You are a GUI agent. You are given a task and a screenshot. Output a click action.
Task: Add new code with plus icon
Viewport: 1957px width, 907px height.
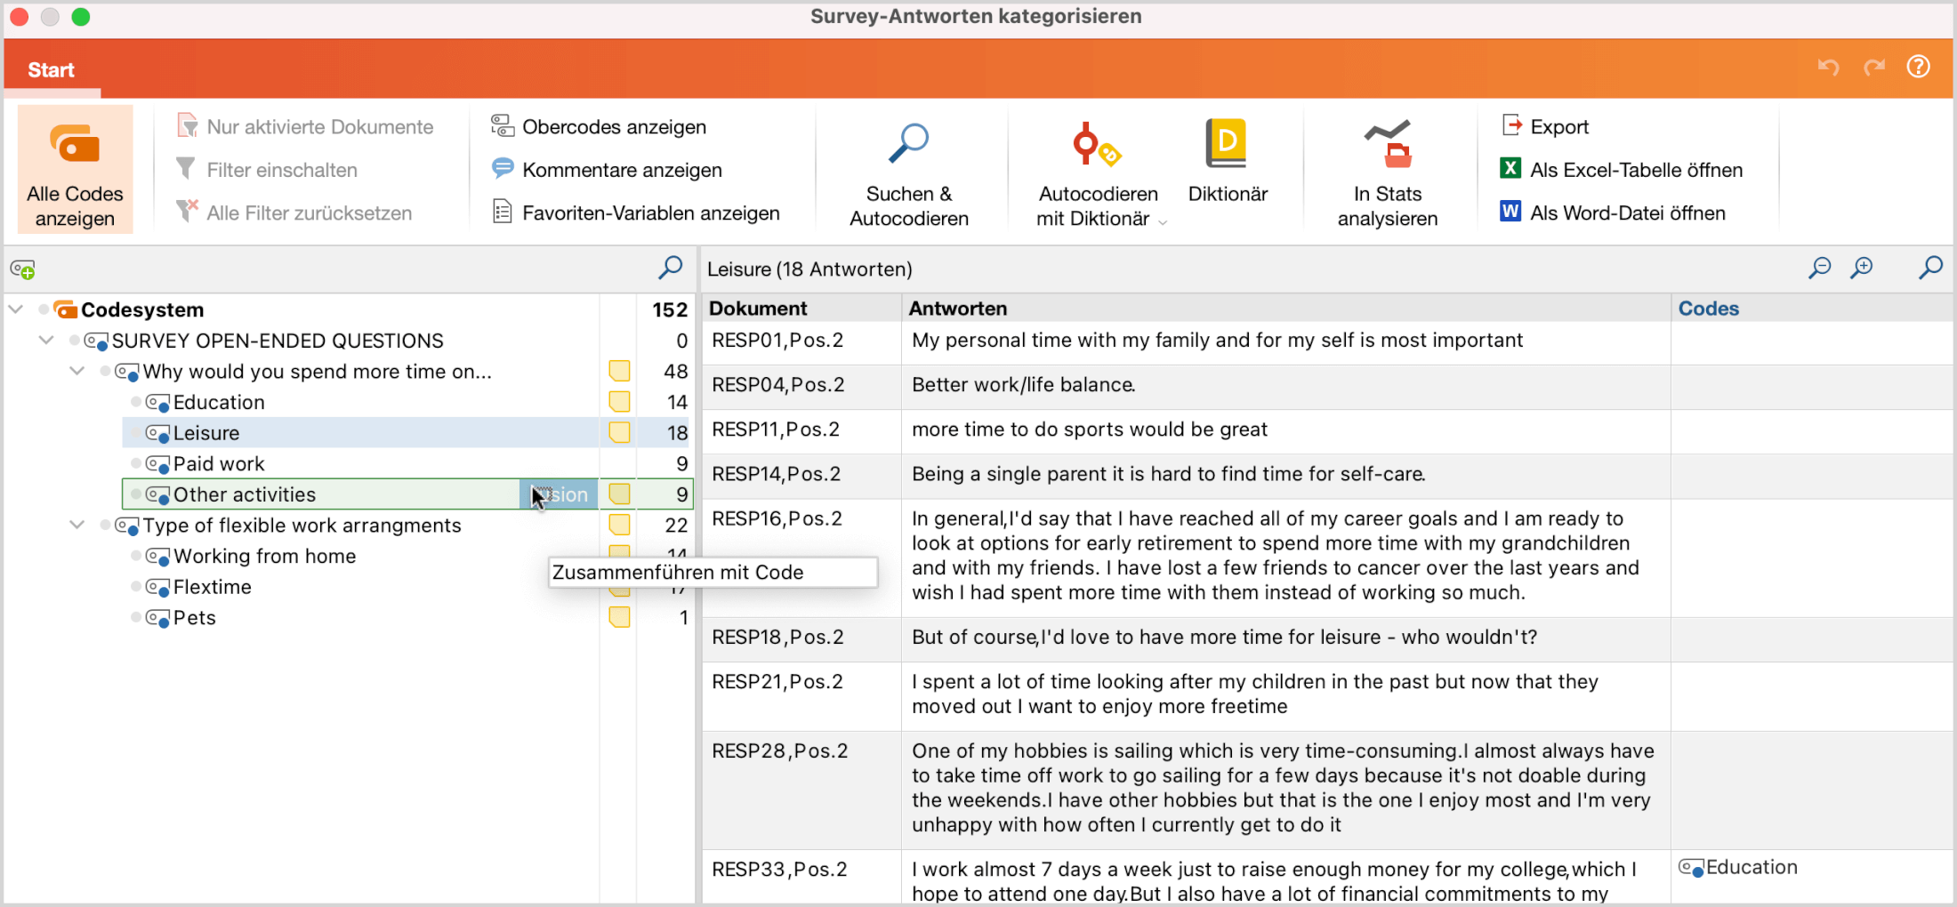pos(22,269)
